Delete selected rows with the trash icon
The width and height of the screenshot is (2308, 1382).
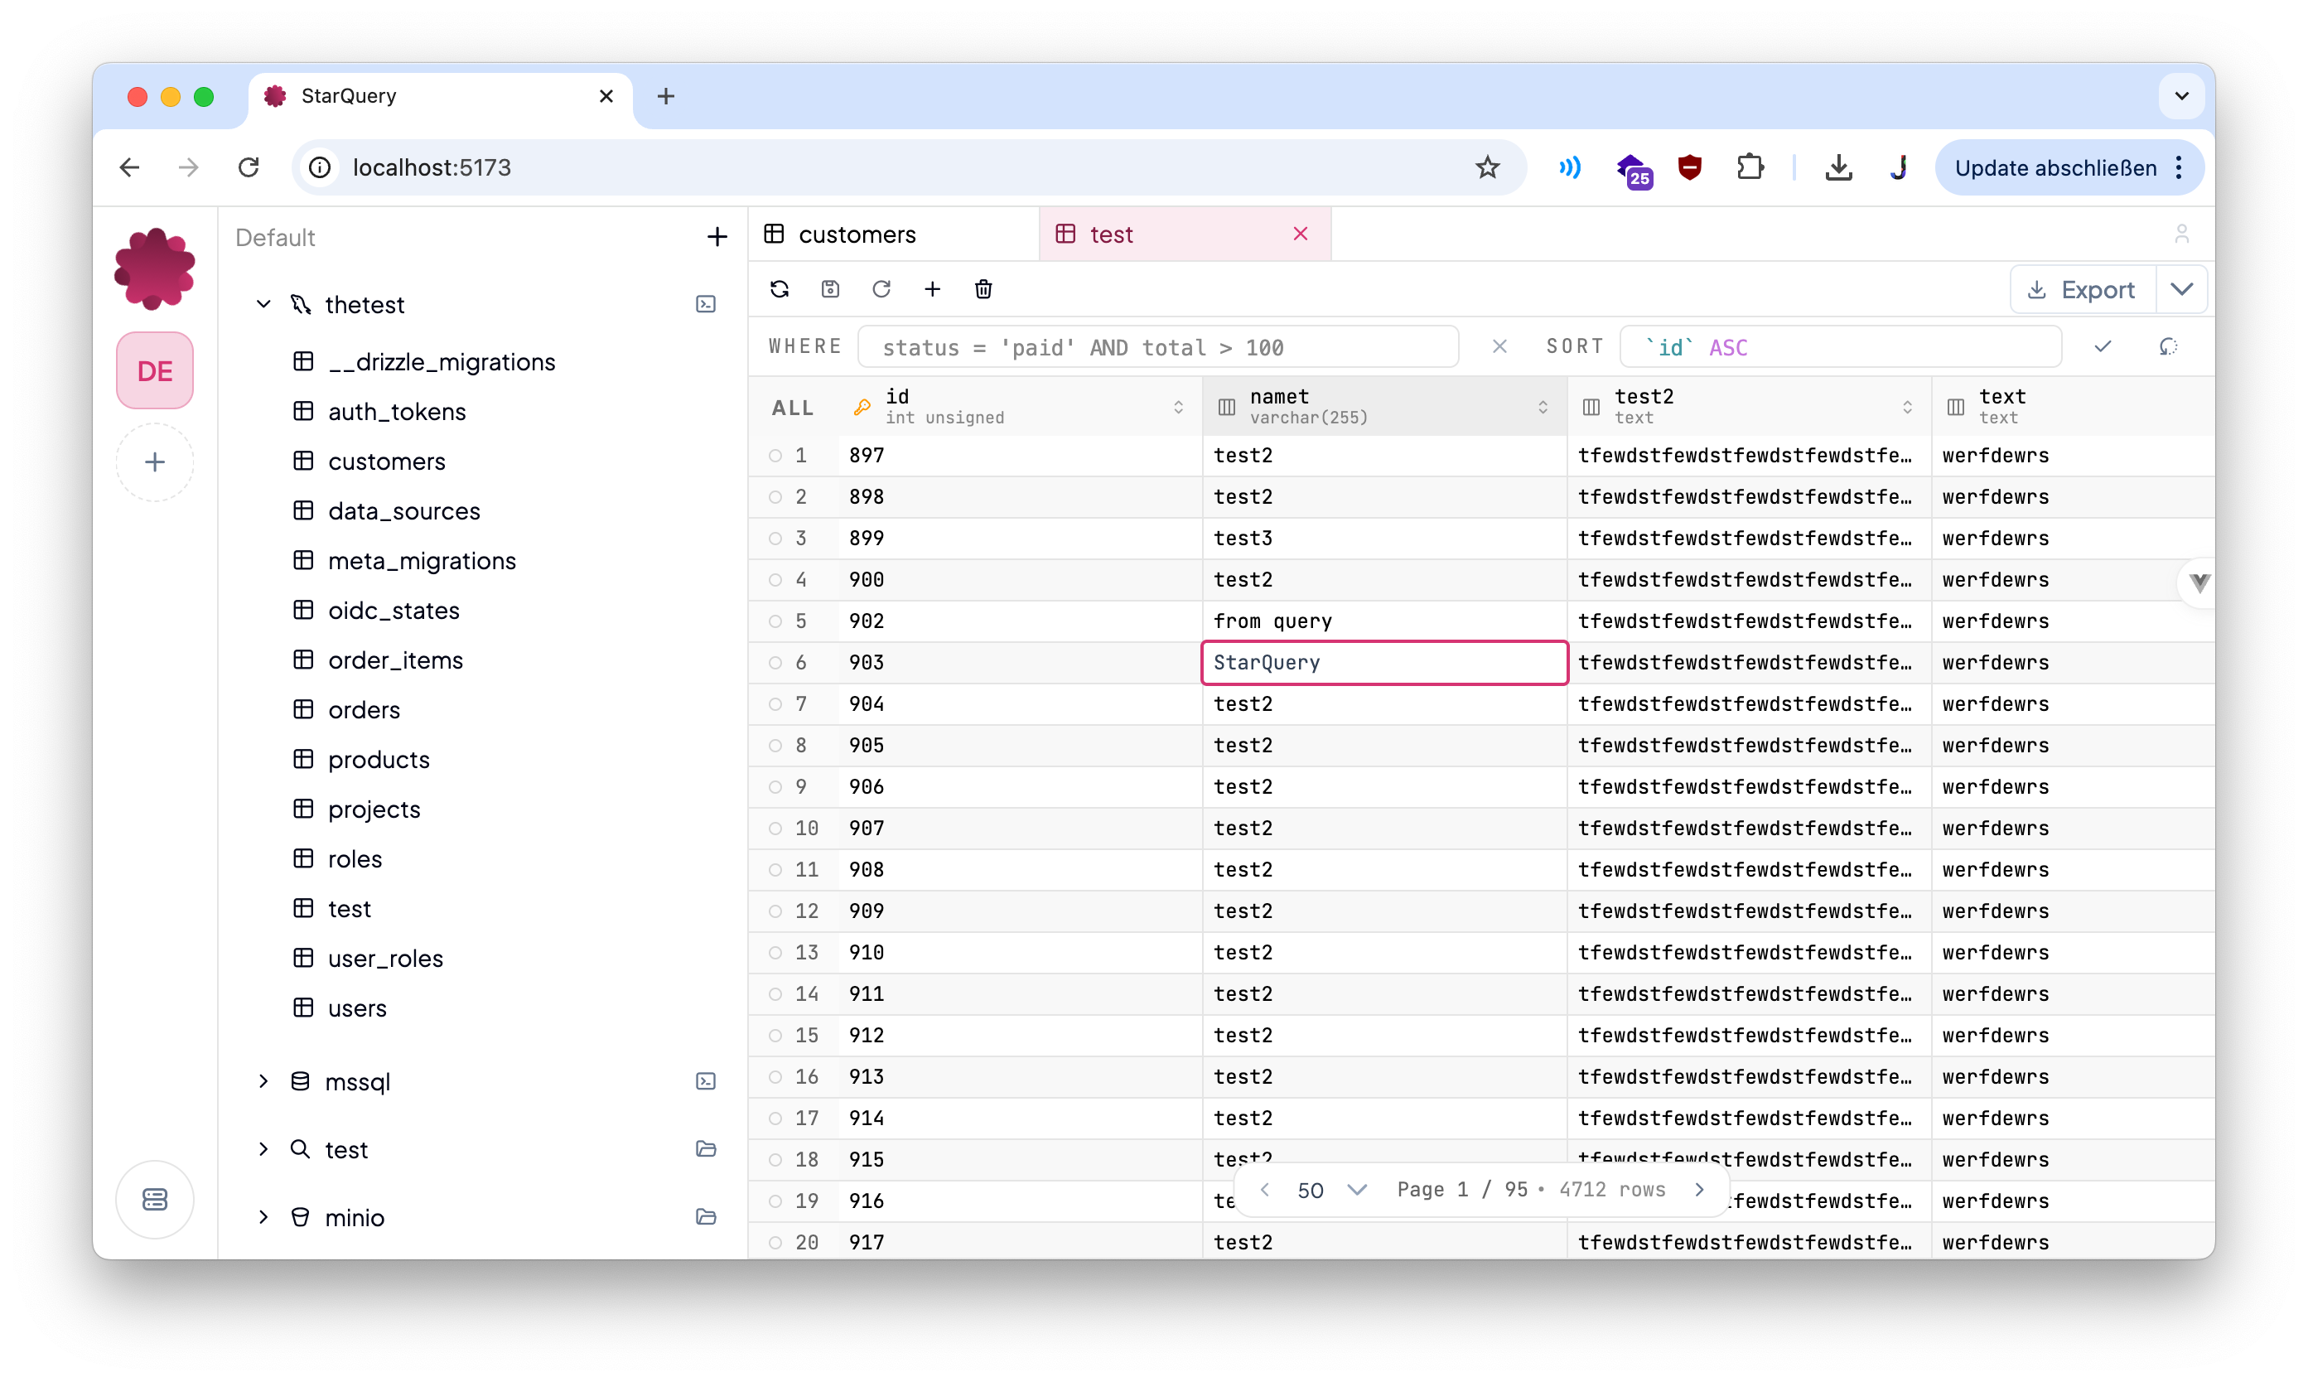coord(984,288)
